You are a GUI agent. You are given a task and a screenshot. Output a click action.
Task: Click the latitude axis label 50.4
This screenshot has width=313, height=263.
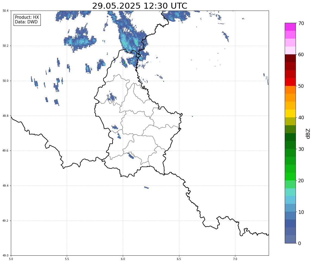coord(5,11)
